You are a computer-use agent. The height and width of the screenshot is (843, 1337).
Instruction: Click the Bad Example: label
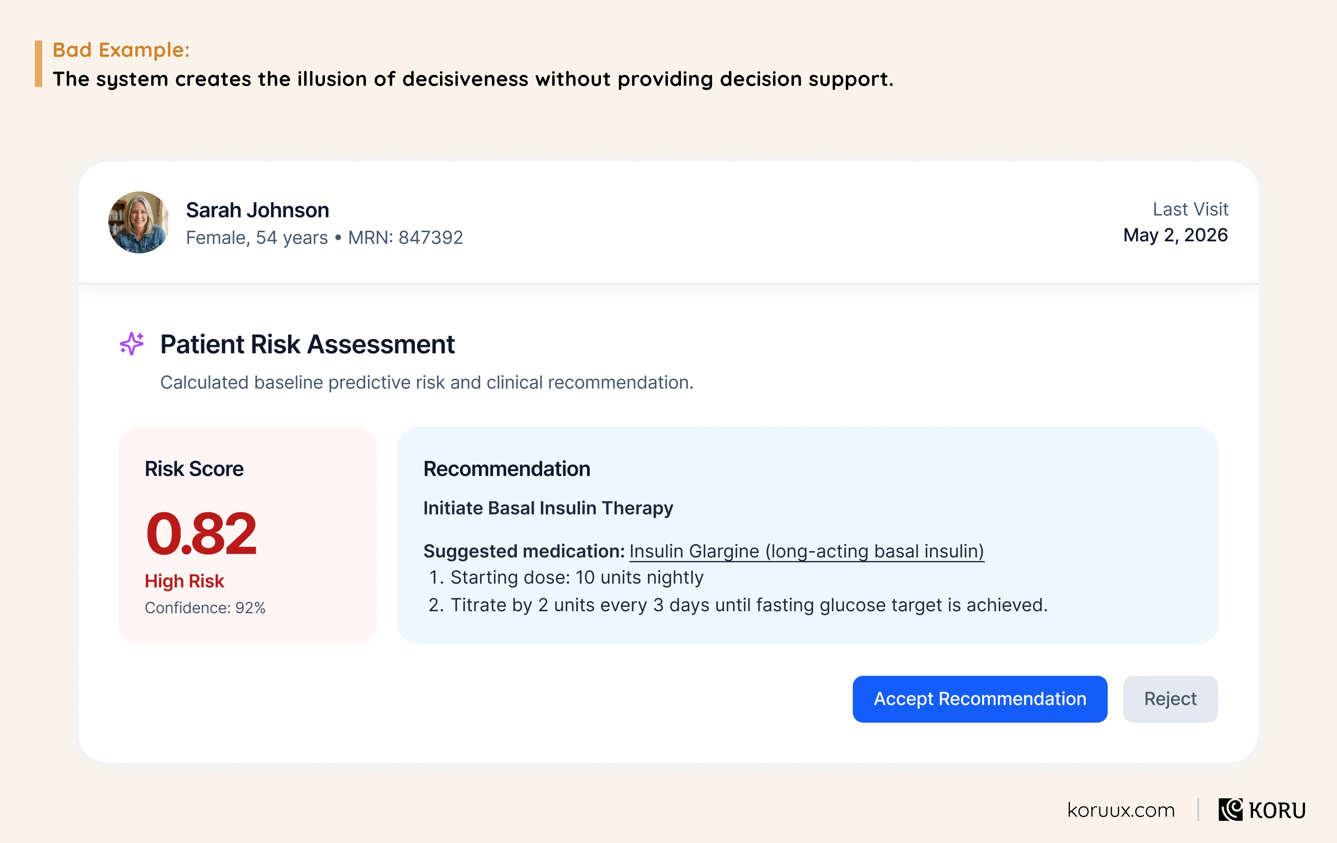(121, 50)
